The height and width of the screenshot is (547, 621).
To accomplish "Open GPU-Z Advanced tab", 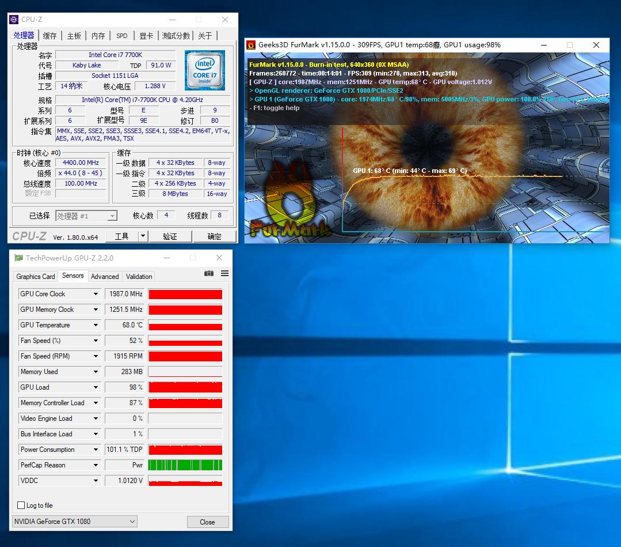I will [x=105, y=277].
